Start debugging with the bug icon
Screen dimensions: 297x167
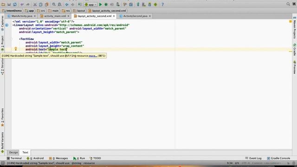[x=106, y=4]
